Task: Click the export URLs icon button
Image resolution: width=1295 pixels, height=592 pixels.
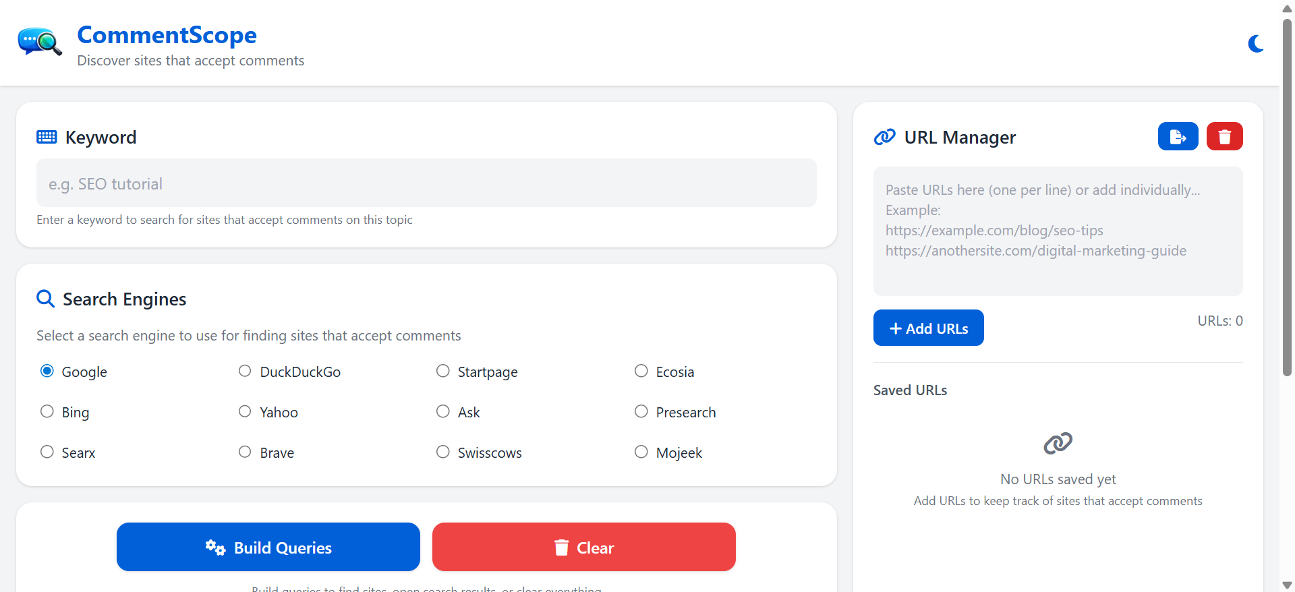Action: pyautogui.click(x=1178, y=137)
